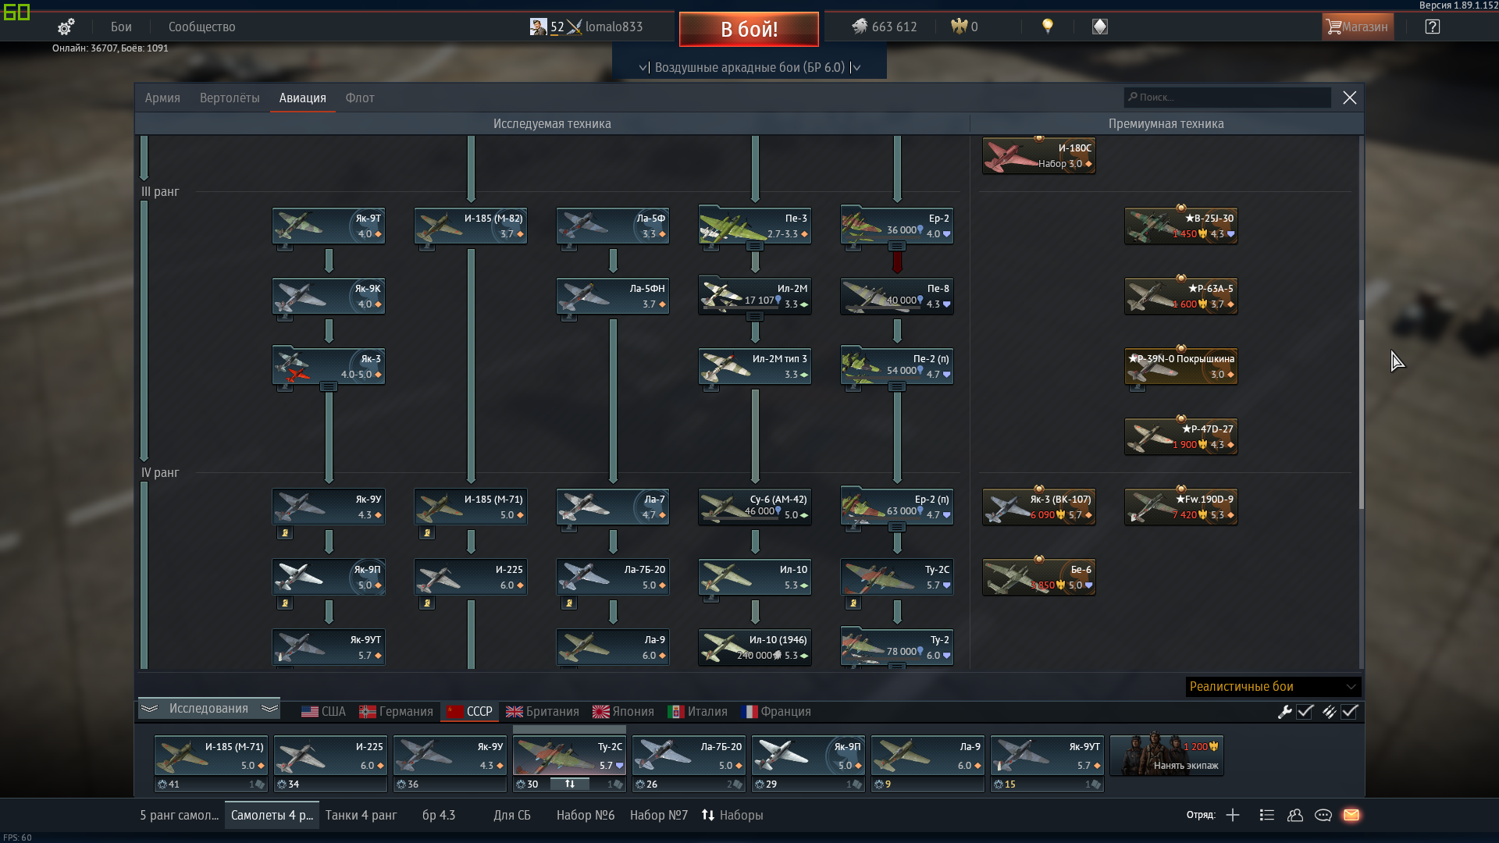Expand the Пе-3 vehicle group
This screenshot has width=1499, height=843.
pos(755,247)
